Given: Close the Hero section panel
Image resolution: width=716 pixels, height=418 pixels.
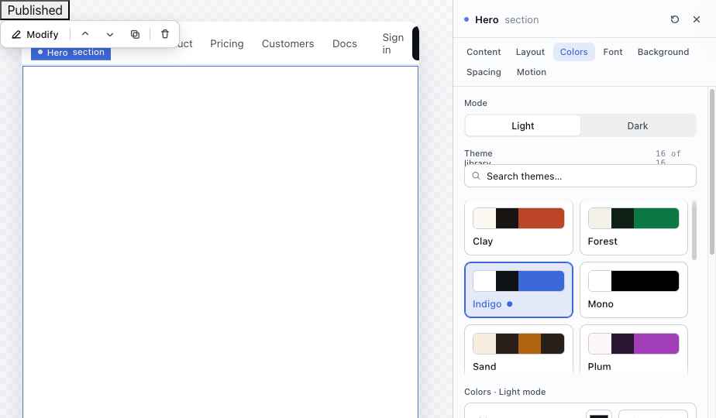Looking at the screenshot, I should (697, 19).
